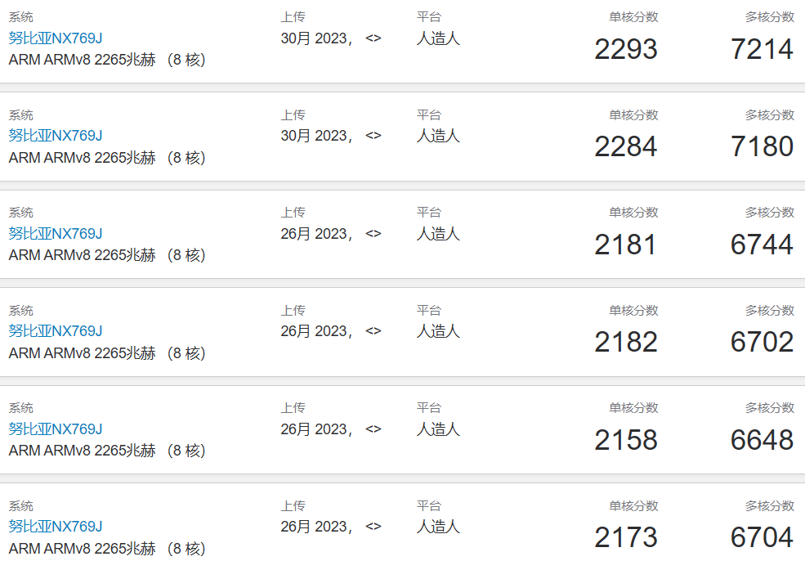805x561 pixels.
Task: Click the 30月 2023 upload date in the 7180 row
Action: [x=316, y=137]
